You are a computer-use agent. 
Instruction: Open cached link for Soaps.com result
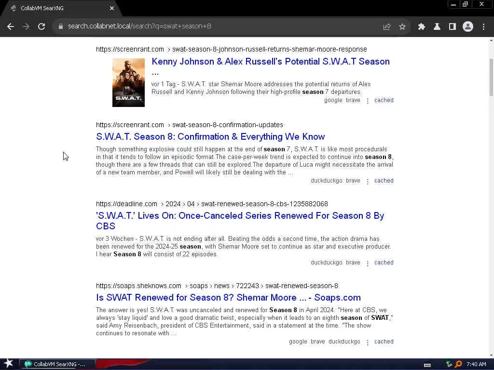pyautogui.click(x=384, y=342)
